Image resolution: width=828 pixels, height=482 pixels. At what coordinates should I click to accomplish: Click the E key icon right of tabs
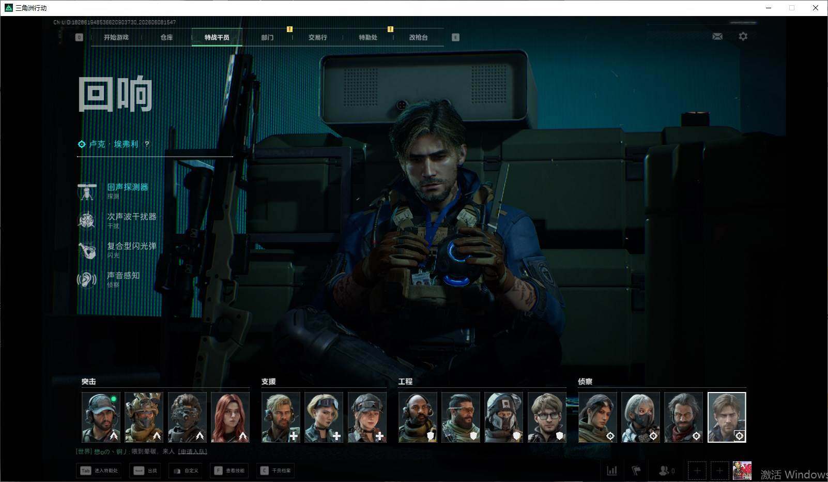click(x=455, y=37)
